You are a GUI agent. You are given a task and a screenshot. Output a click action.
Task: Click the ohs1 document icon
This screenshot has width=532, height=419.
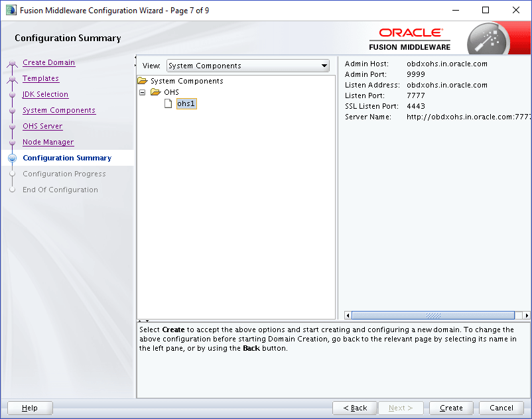coord(168,103)
